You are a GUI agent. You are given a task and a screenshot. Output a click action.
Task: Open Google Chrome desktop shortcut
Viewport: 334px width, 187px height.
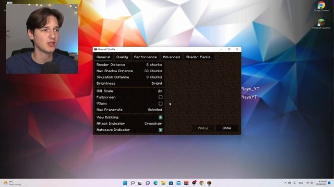tap(321, 6)
